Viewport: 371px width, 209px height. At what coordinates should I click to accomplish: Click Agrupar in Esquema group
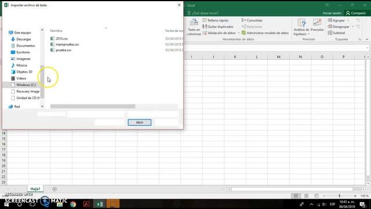[336, 20]
